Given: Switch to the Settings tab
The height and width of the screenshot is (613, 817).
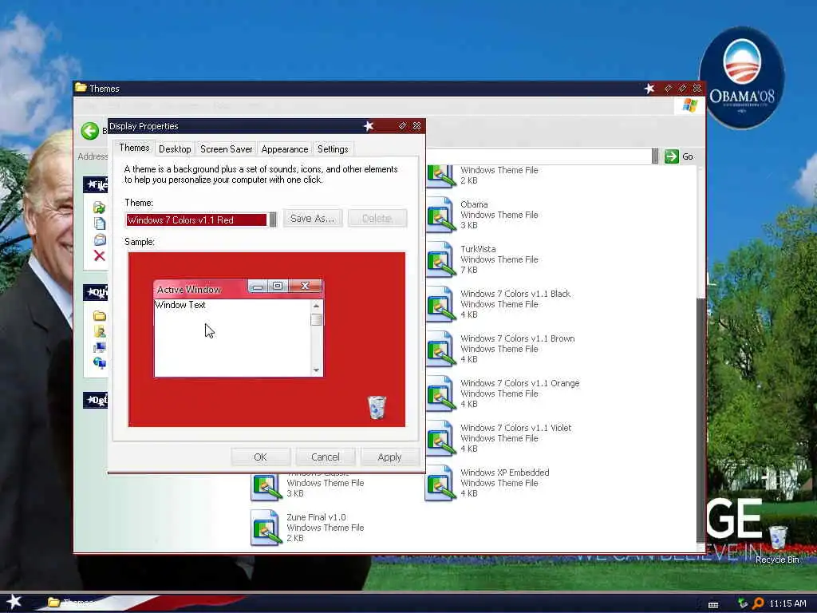Looking at the screenshot, I should [x=333, y=149].
